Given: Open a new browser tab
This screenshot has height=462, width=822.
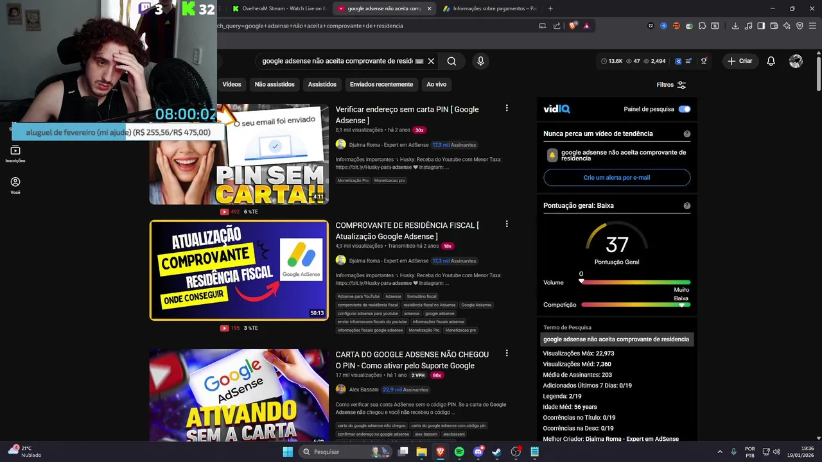Looking at the screenshot, I should click(x=550, y=8).
